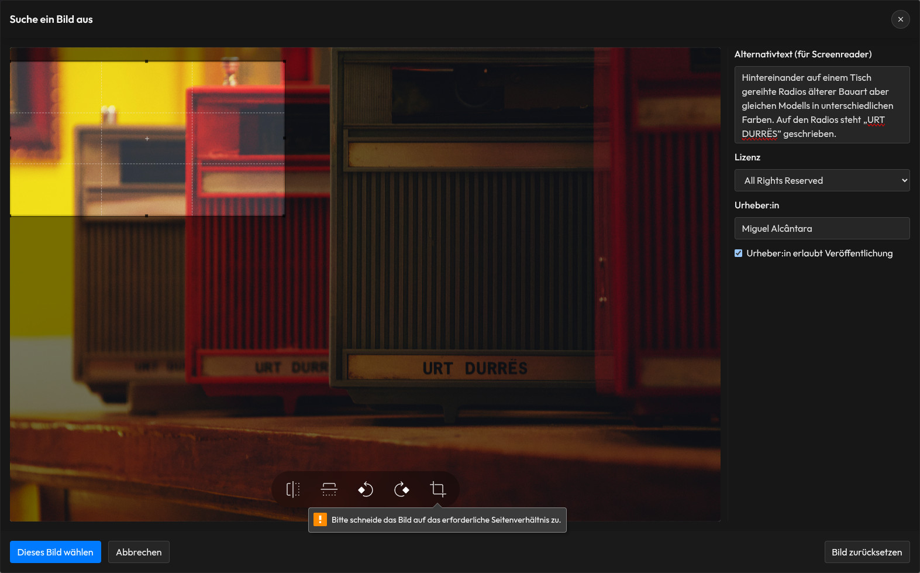The height and width of the screenshot is (573, 920).
Task: Click the 'Bitte schneide das Bild' warning text
Action: (446, 520)
